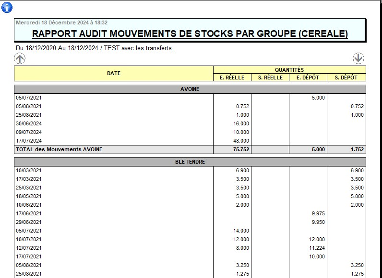Select the 10/03/2021 date entry
This screenshot has height=278, width=382.
29,170
